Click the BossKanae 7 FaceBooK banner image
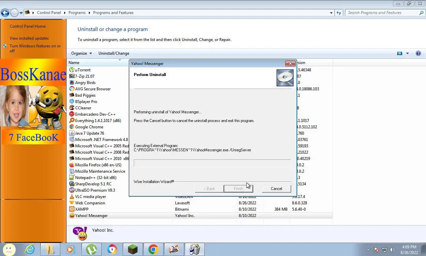This screenshot has width=426, height=256. pyautogui.click(x=33, y=102)
